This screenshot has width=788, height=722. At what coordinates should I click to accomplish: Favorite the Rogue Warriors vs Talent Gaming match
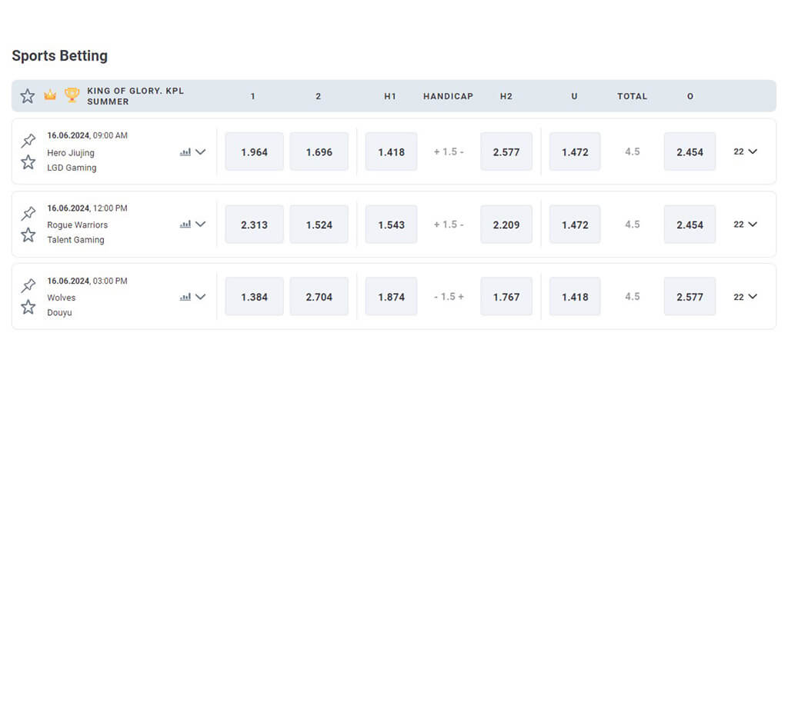pyautogui.click(x=28, y=235)
